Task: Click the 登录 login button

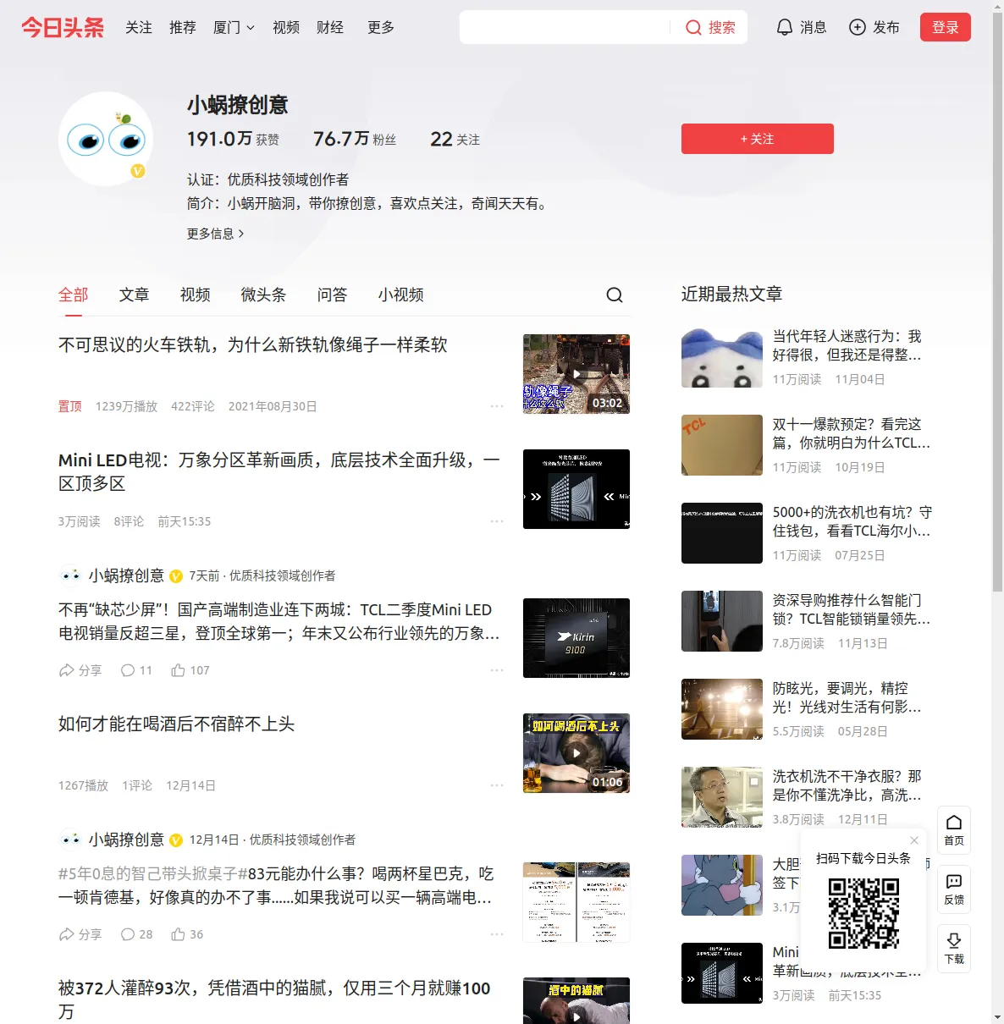Action: point(946,27)
